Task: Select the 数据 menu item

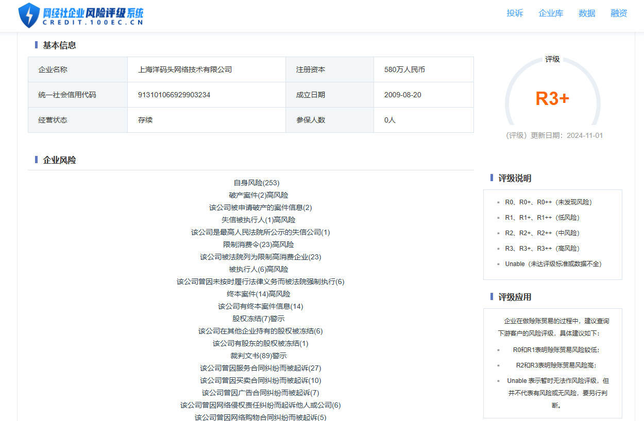Action: [587, 13]
